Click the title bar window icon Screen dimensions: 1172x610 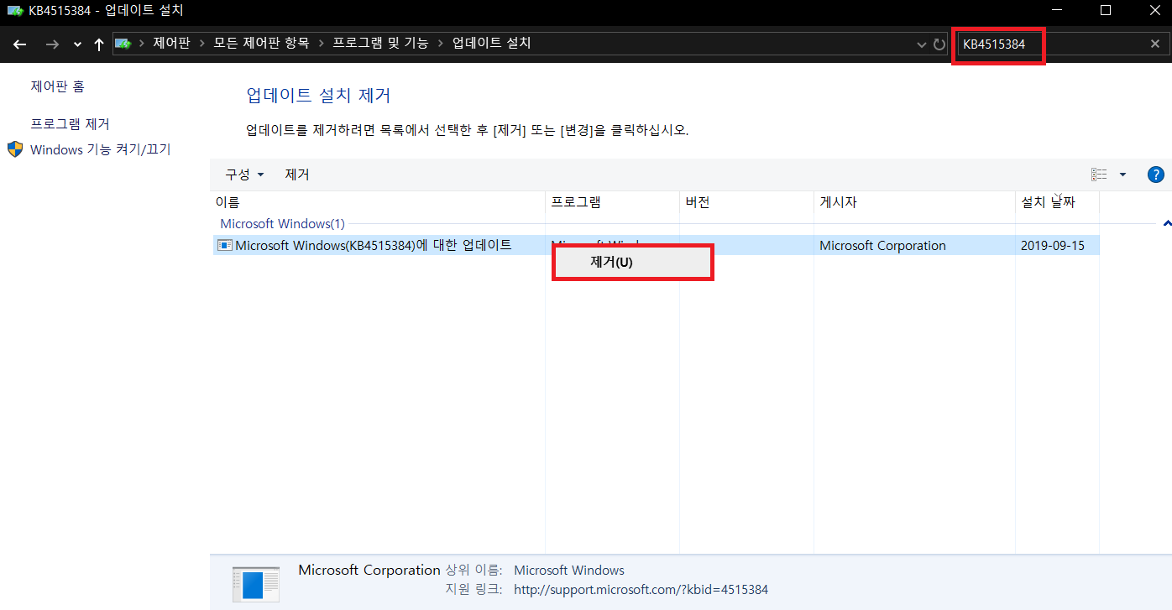pyautogui.click(x=15, y=11)
